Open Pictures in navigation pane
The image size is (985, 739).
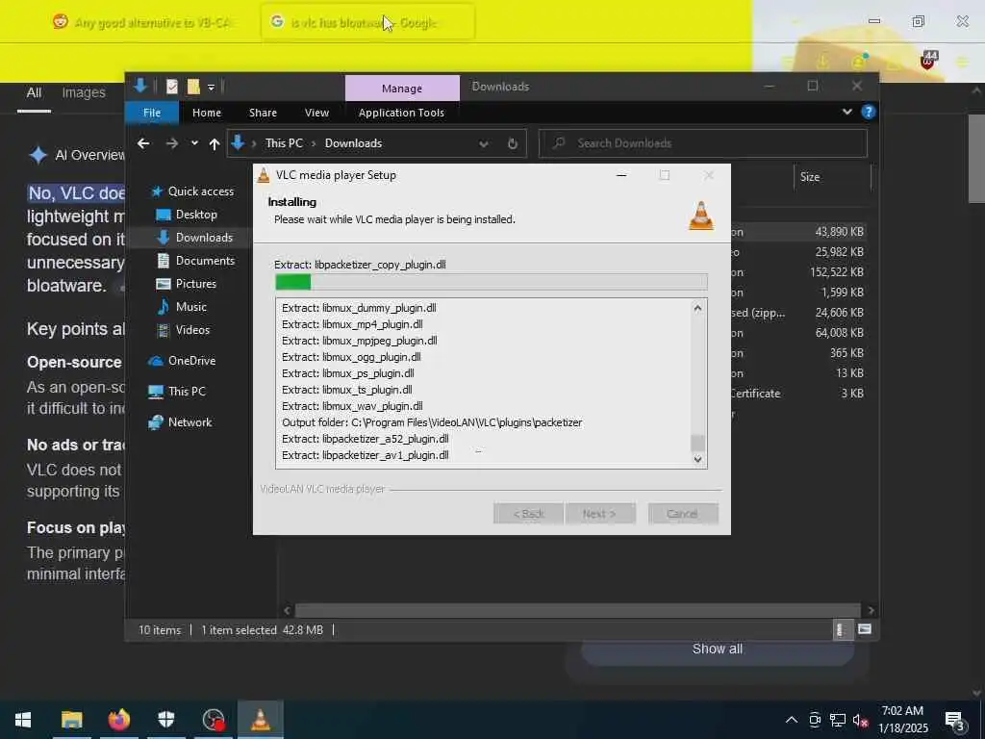point(196,284)
